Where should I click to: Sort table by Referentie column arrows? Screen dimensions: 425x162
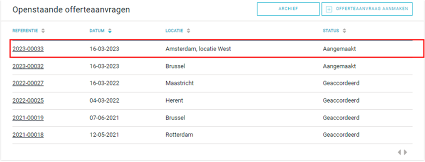43,31
